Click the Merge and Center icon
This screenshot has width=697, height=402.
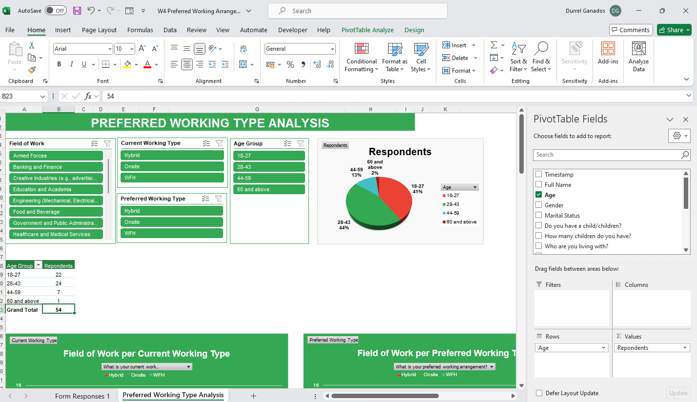[x=244, y=64]
